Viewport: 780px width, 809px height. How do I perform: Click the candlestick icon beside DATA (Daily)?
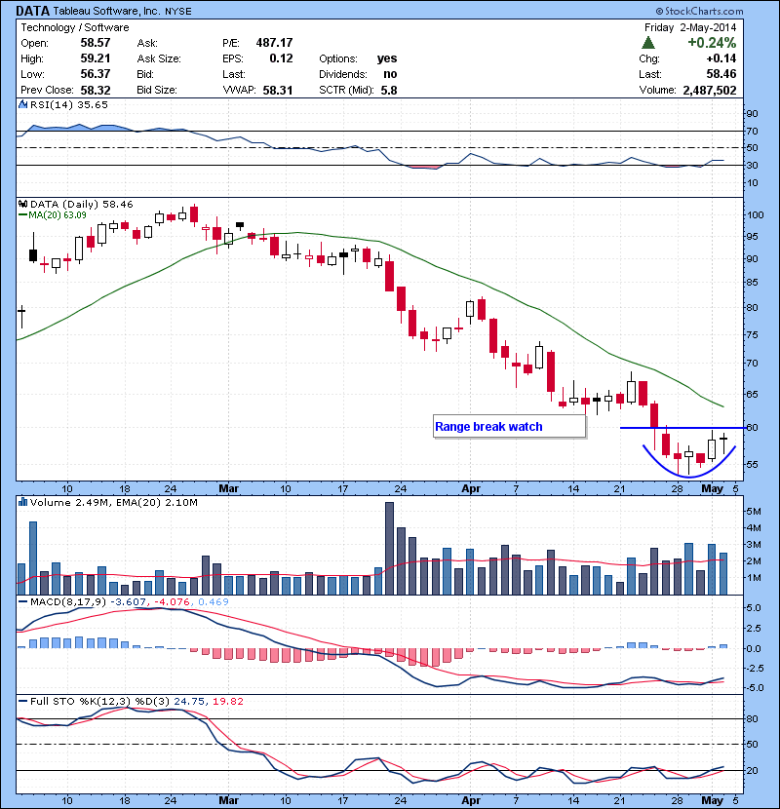click(23, 205)
